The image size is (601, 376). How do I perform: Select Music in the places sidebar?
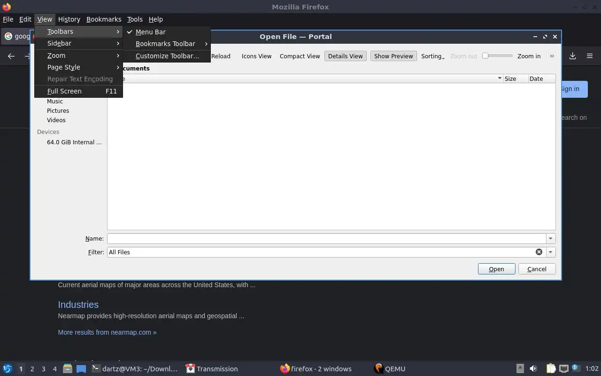(x=54, y=102)
